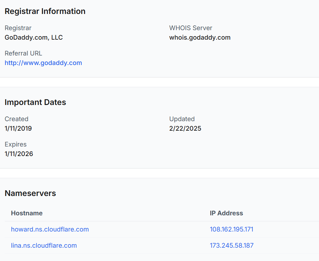Click the WHOIS Server label
319x261 pixels.
191,28
